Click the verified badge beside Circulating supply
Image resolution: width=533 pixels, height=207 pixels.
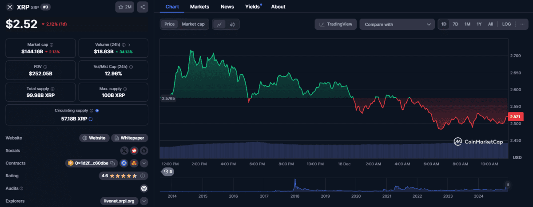[97, 111]
